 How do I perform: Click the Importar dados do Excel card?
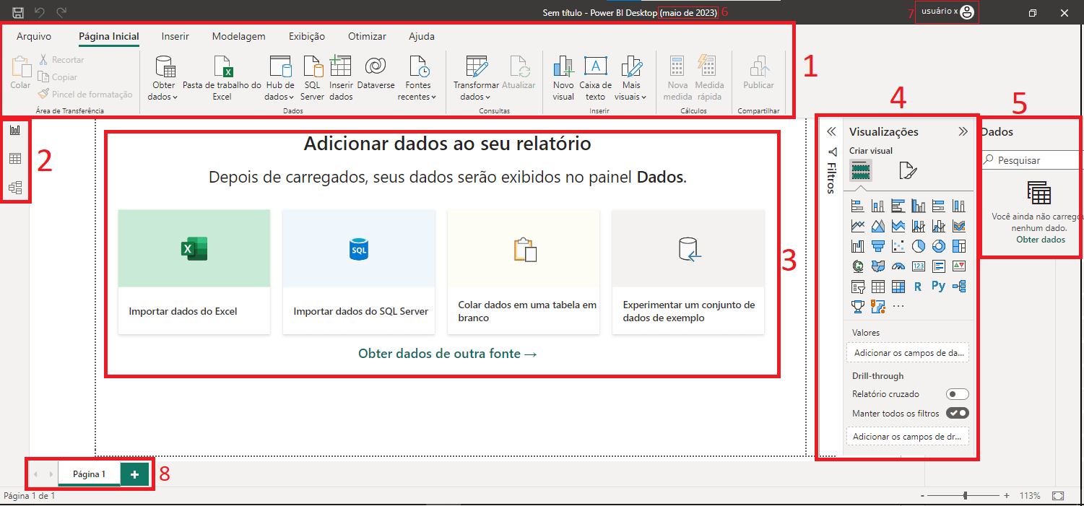click(194, 272)
